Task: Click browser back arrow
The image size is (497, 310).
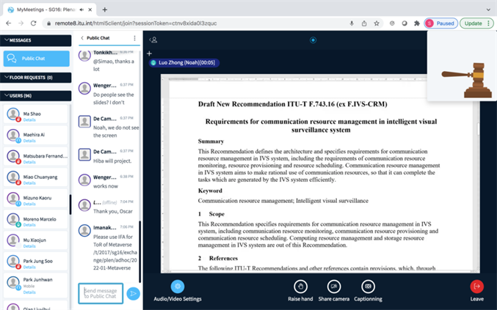Action: point(9,23)
